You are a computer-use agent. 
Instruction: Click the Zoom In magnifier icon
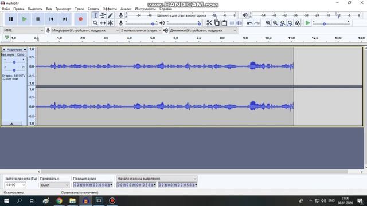268,23
